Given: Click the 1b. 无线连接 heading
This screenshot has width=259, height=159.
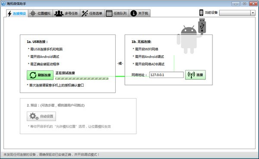Looking at the screenshot, I should click(142, 42).
